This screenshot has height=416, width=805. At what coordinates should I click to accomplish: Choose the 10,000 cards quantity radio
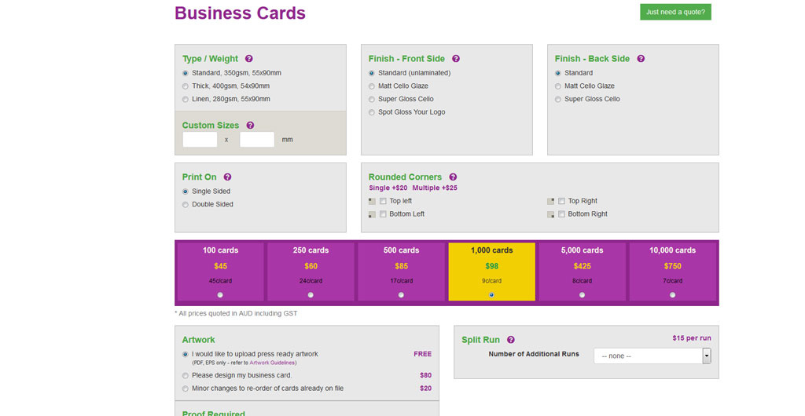pyautogui.click(x=672, y=295)
